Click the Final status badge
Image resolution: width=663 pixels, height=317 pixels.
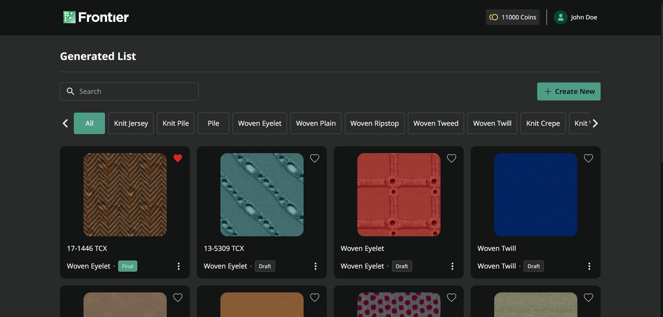pos(128,266)
